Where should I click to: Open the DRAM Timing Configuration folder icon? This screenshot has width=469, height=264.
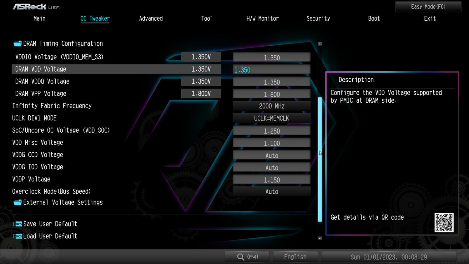pyautogui.click(x=18, y=44)
